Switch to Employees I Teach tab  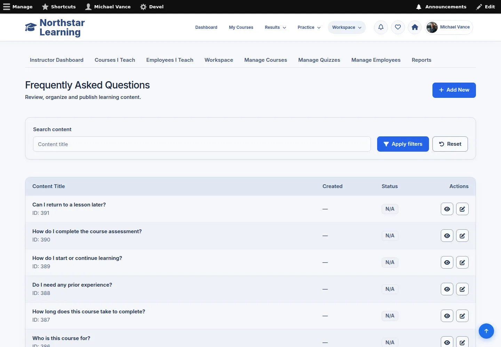tap(170, 60)
